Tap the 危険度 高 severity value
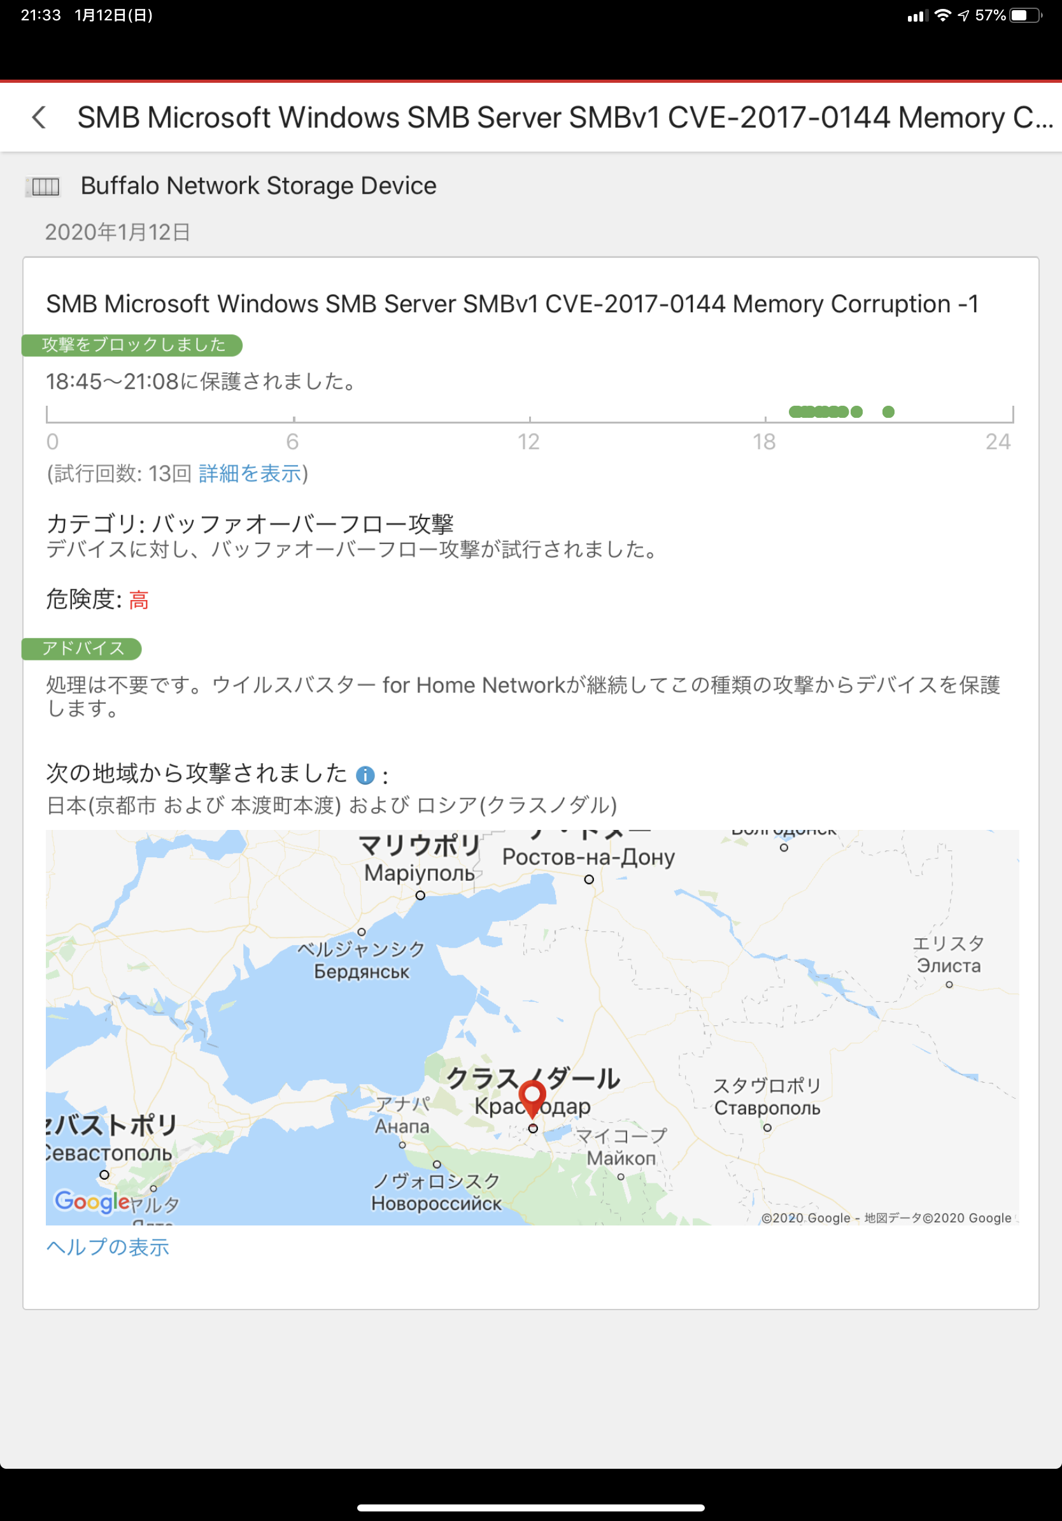The width and height of the screenshot is (1062, 1521). 138,600
